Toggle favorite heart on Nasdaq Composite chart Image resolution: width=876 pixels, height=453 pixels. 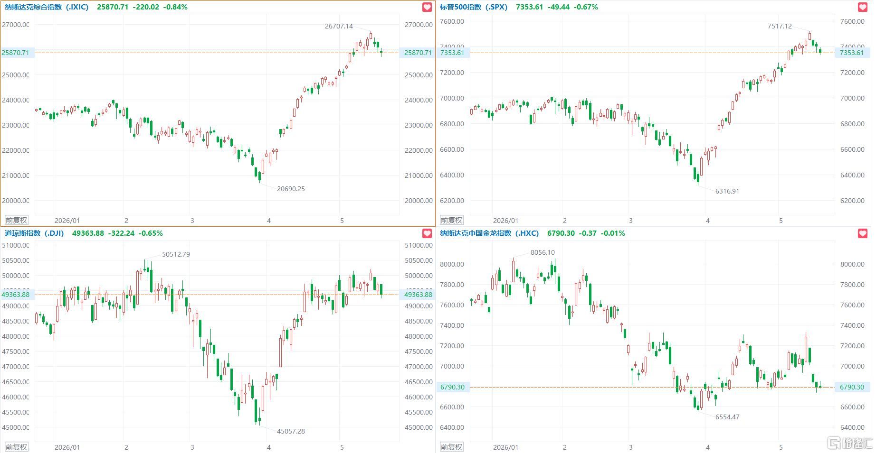[x=427, y=7]
